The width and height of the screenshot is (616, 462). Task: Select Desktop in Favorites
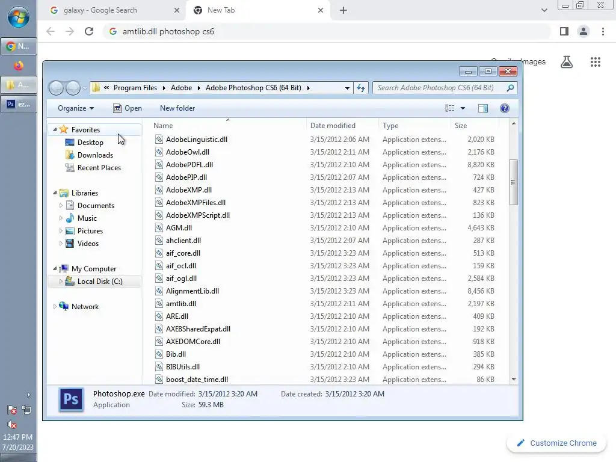pyautogui.click(x=90, y=143)
